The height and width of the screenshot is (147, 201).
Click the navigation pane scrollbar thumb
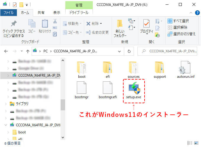(x=63, y=105)
